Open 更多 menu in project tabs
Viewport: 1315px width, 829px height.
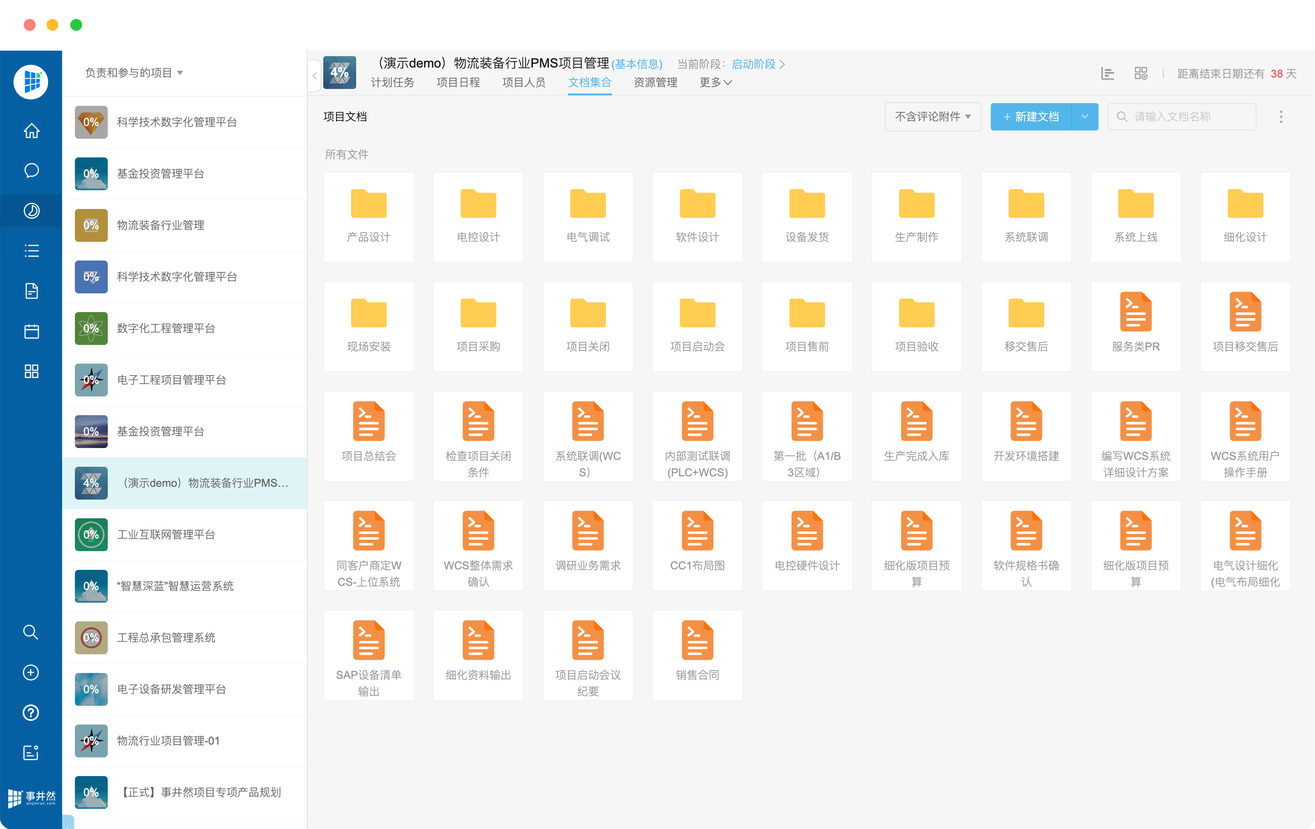715,83
